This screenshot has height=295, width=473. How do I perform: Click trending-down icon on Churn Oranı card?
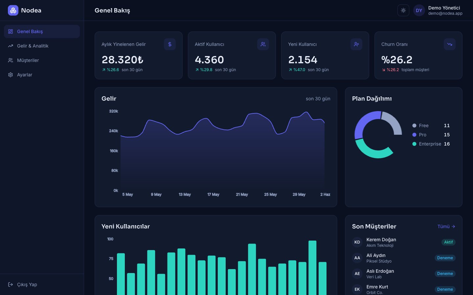pos(450,44)
